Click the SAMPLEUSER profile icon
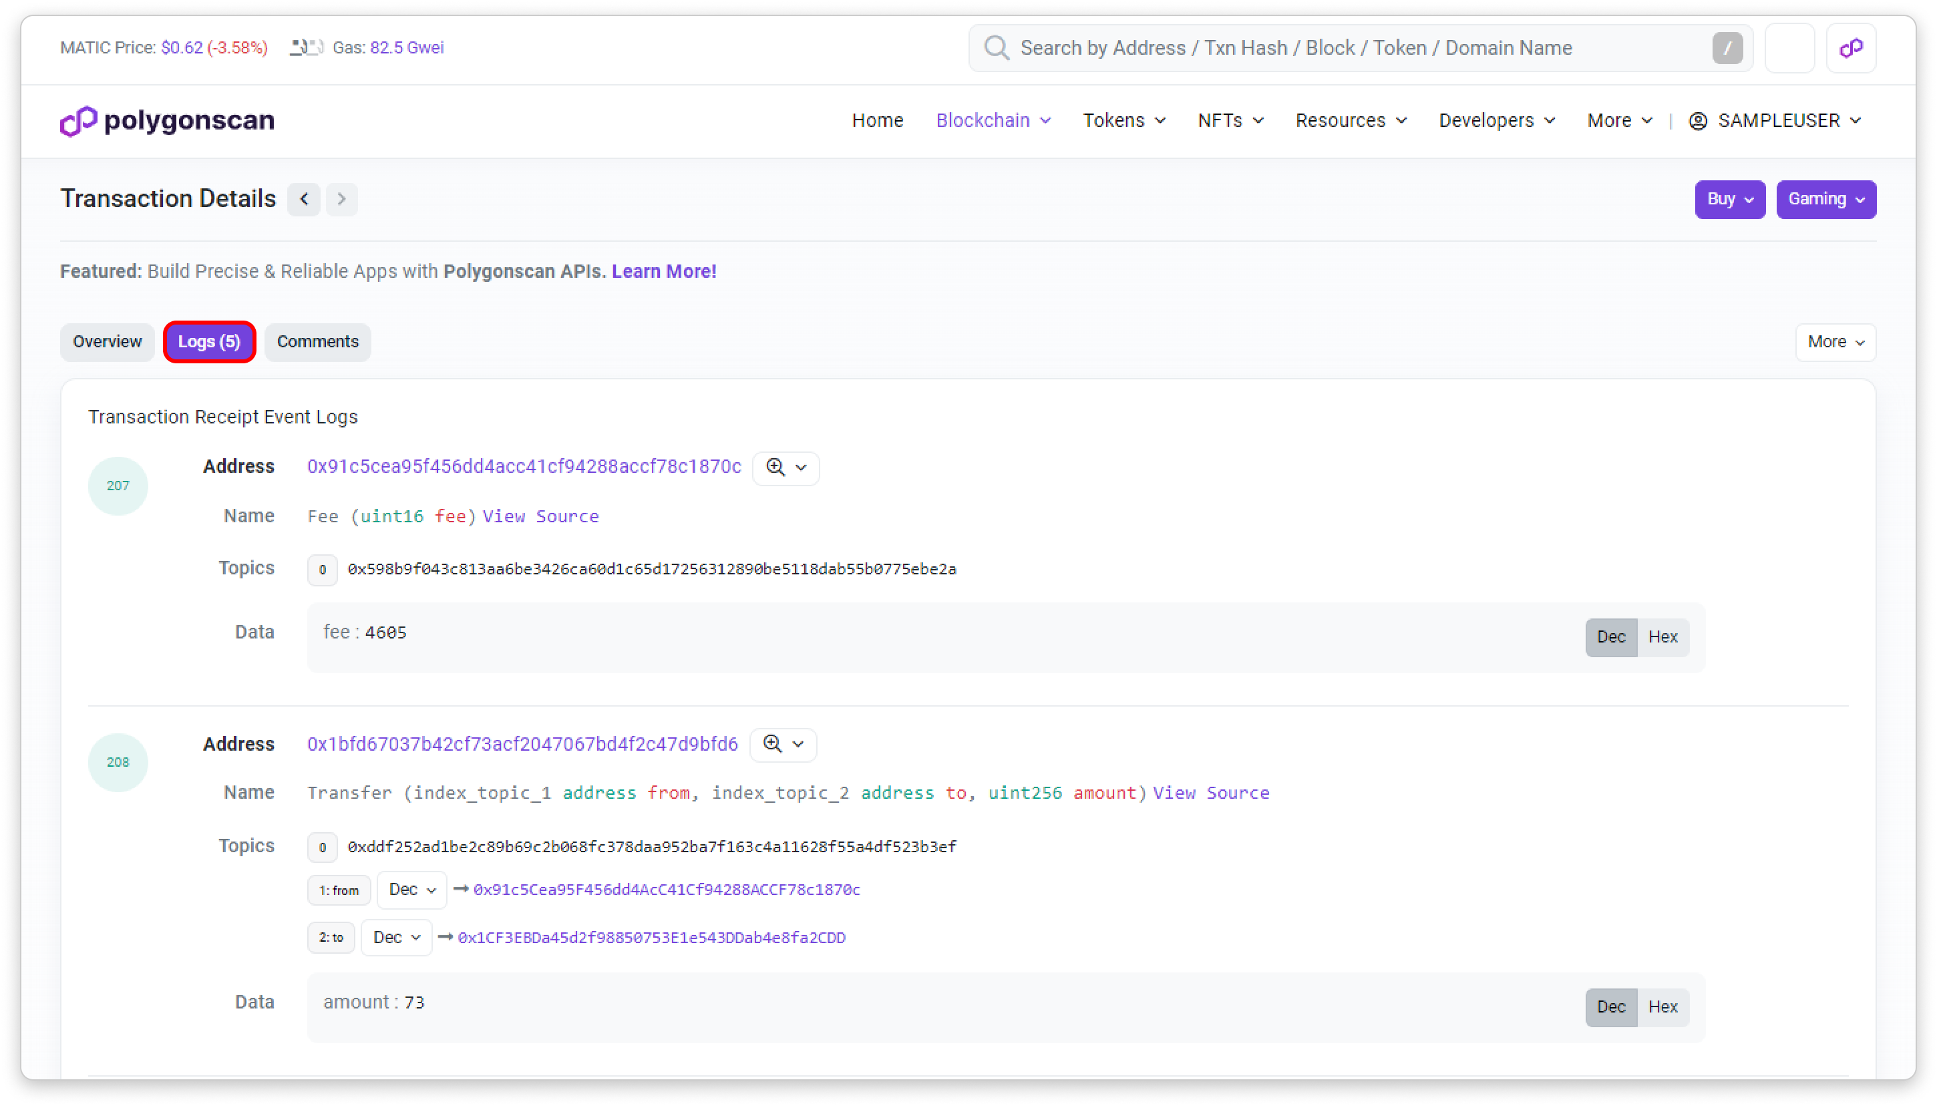This screenshot has width=1937, height=1106. pos(1698,120)
